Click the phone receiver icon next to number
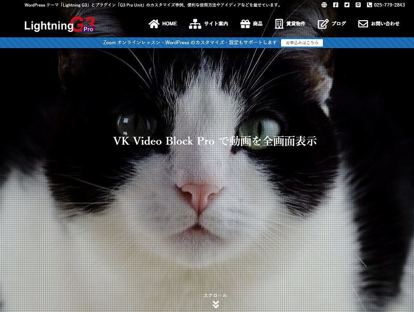 coord(369,5)
